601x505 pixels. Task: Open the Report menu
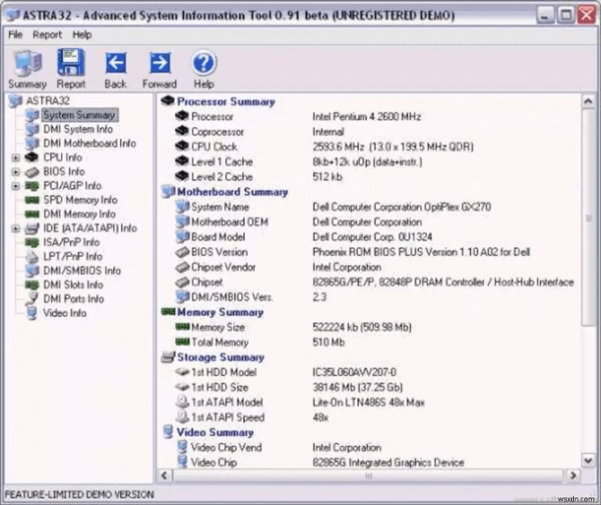coord(47,35)
